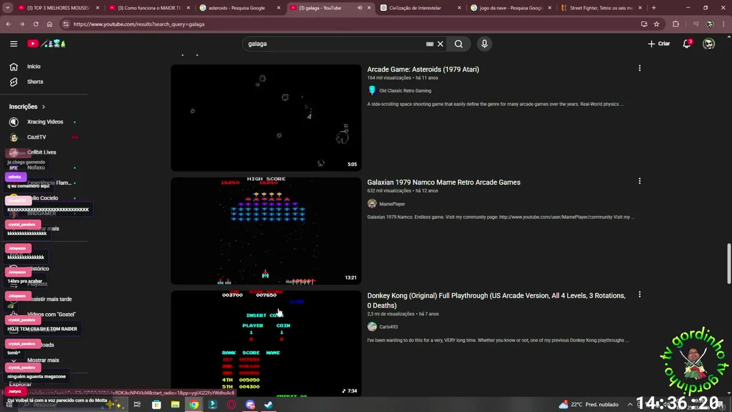Viewport: 732px width, 412px height.
Task: Click Old Classic Retro Gaming channel name
Action: tap(405, 91)
